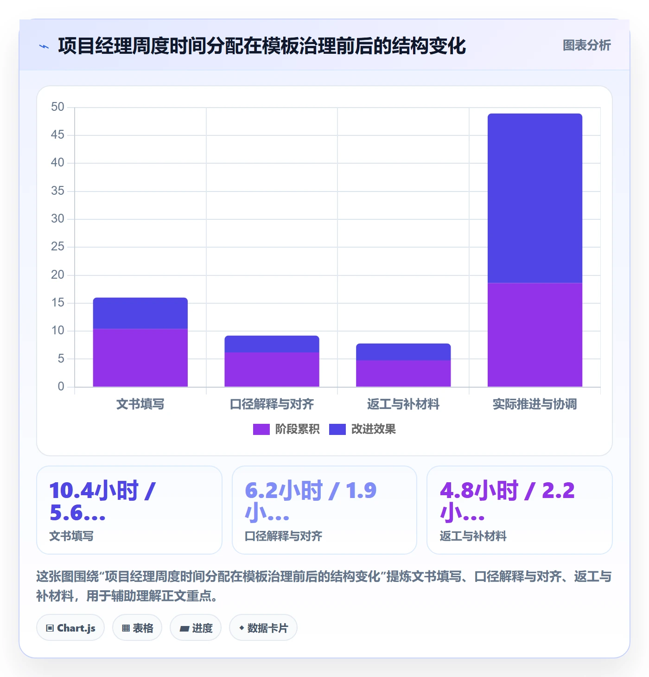The height and width of the screenshot is (677, 649).
Task: Click the blue 改进效果 legend swatch
Action: coord(337,429)
